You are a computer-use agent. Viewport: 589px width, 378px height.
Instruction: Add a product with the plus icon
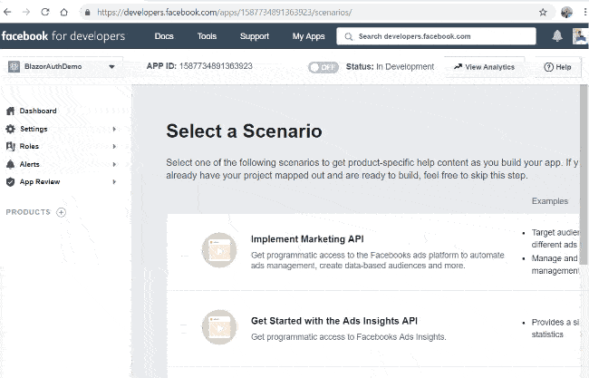pos(61,212)
